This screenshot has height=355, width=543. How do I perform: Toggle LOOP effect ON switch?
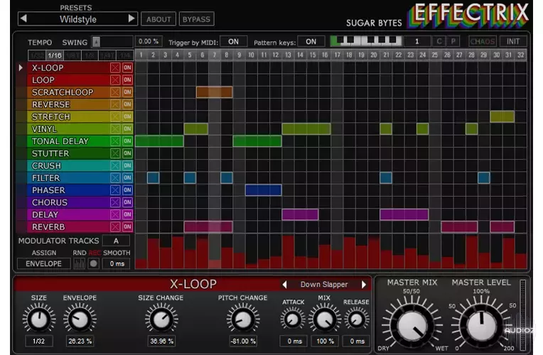[x=127, y=80]
